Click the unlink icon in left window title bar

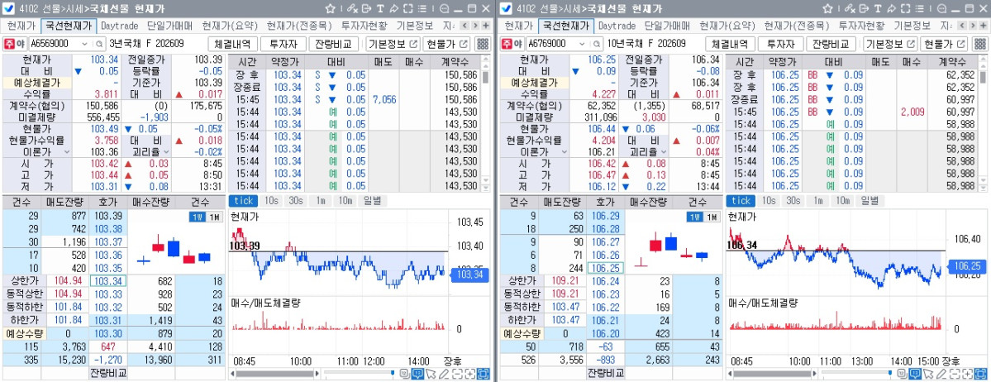pos(352,9)
